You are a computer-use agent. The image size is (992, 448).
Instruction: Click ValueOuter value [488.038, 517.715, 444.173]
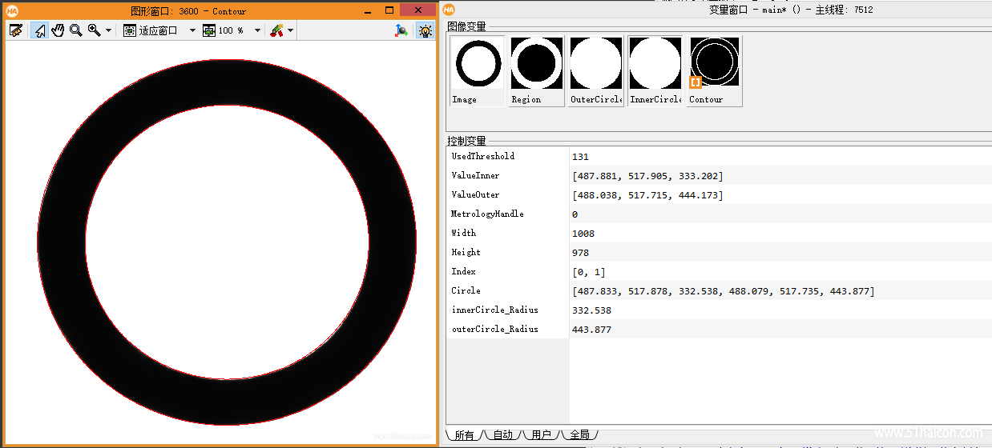tap(647, 195)
